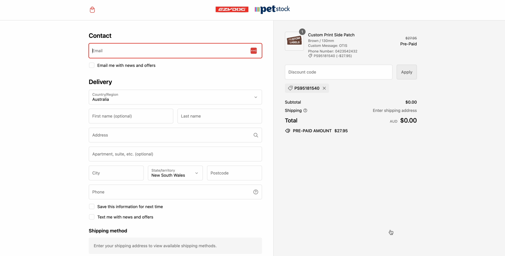Tick Text me with news and offers

92,217
